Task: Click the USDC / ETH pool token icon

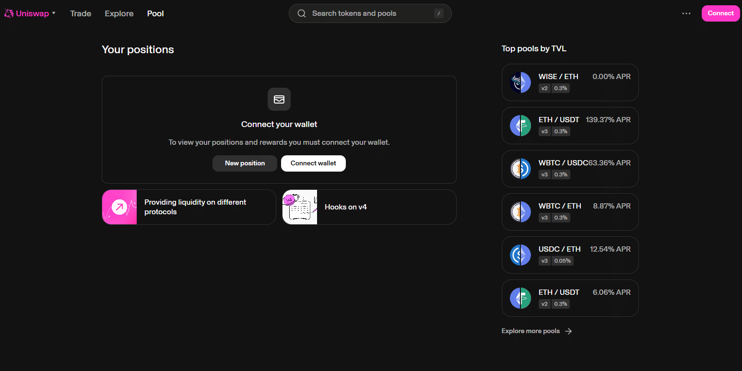Action: pos(520,255)
